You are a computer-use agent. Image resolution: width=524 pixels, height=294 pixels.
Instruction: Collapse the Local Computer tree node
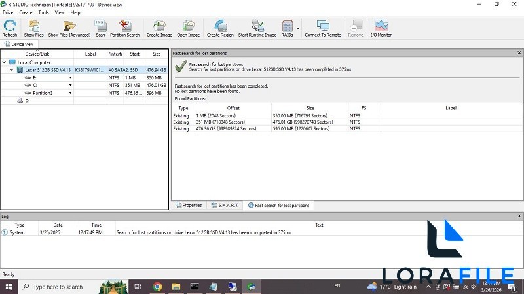point(5,62)
